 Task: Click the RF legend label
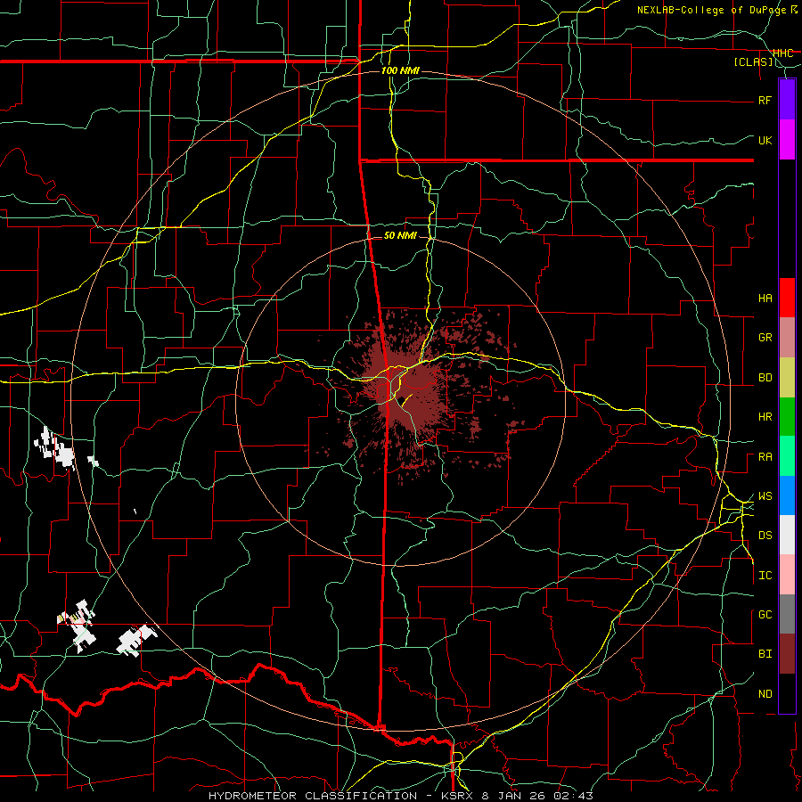(x=765, y=100)
